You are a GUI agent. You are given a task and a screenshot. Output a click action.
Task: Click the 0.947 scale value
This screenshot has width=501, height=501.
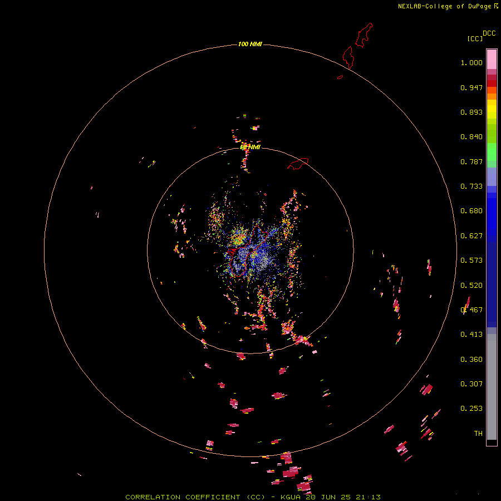[x=471, y=87]
